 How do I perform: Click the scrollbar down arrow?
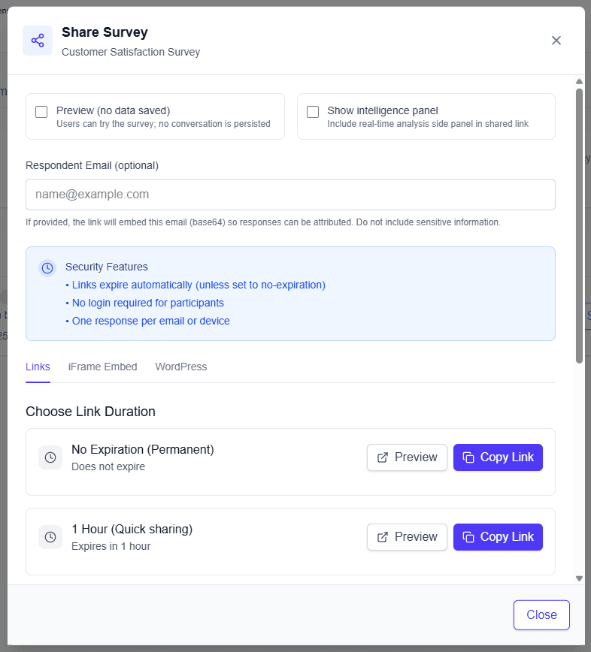pyautogui.click(x=579, y=578)
